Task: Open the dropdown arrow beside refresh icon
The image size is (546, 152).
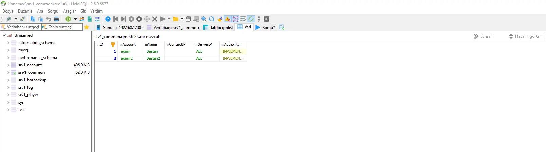Action: (x=75, y=19)
